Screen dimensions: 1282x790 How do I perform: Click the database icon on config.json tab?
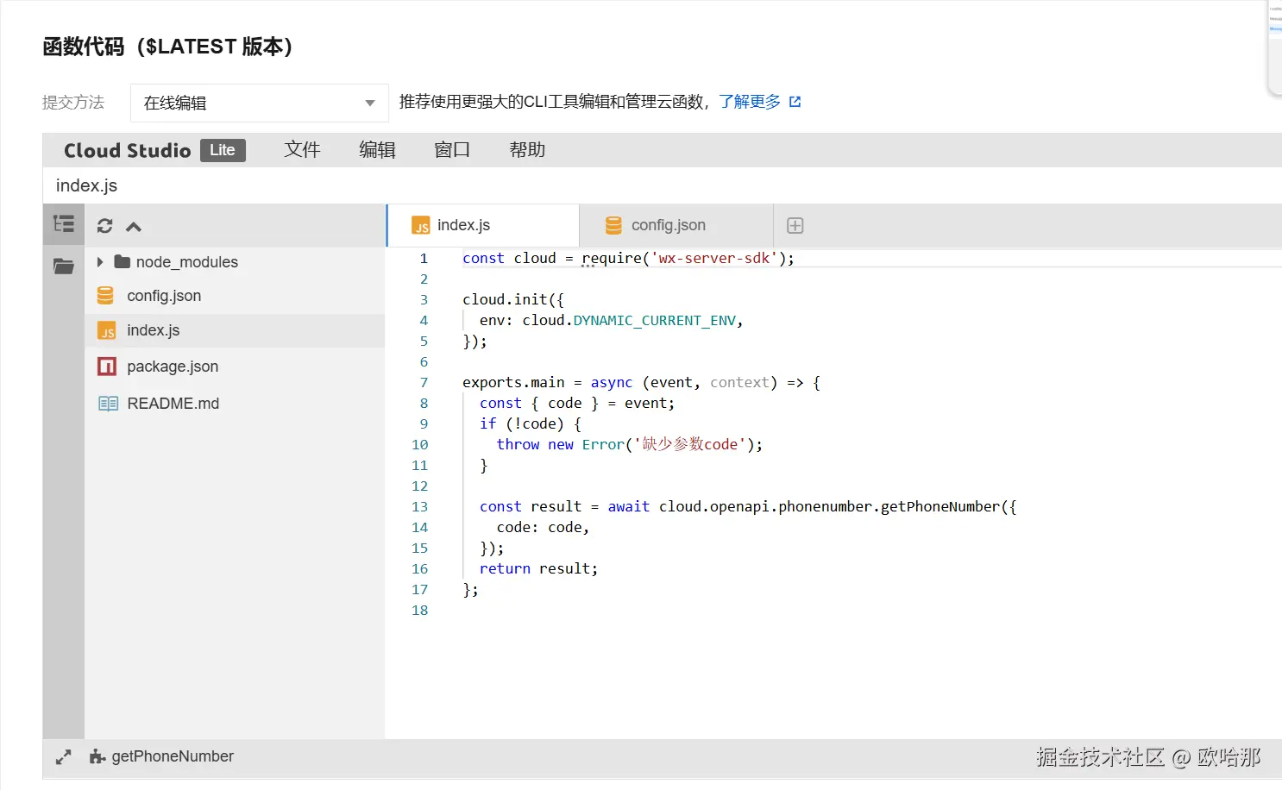613,225
